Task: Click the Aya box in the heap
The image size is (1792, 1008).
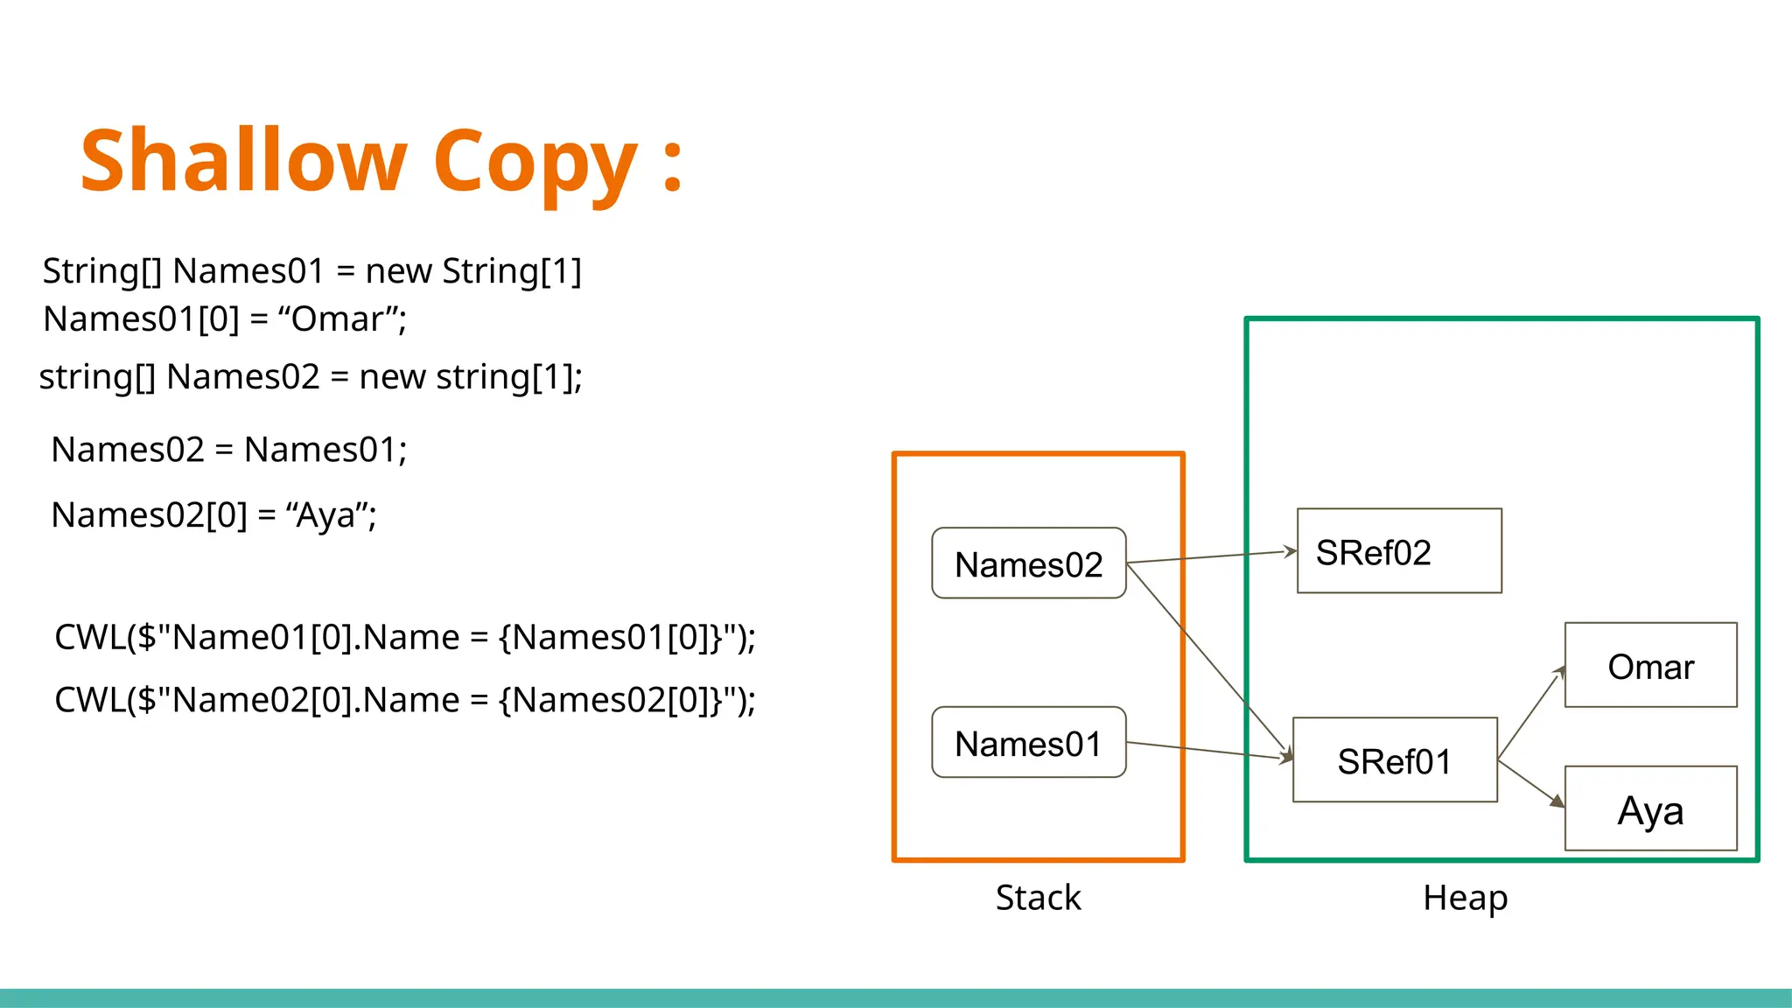Action: (x=1650, y=808)
